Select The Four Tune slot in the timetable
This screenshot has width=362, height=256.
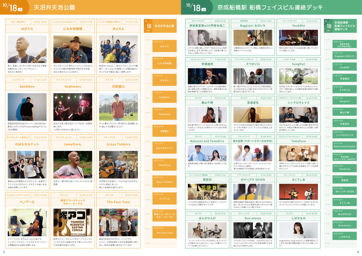click(164, 232)
